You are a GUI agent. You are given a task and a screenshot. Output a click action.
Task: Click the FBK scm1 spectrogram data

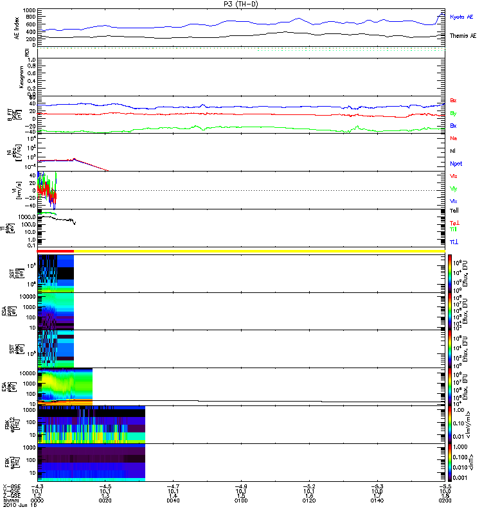[91, 462]
